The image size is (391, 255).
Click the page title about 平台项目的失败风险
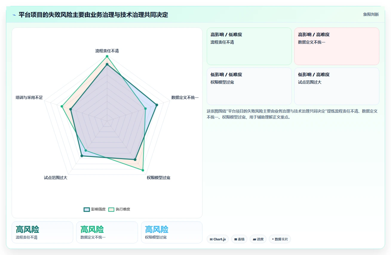point(93,15)
